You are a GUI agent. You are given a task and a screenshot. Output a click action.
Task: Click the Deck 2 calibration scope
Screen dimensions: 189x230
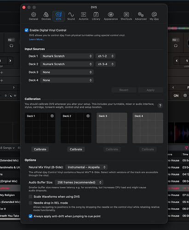[76, 128]
